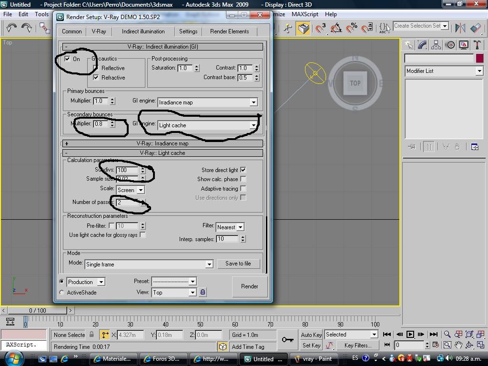The width and height of the screenshot is (488, 366).
Task: Uncheck Store direct light
Action: coord(243,170)
